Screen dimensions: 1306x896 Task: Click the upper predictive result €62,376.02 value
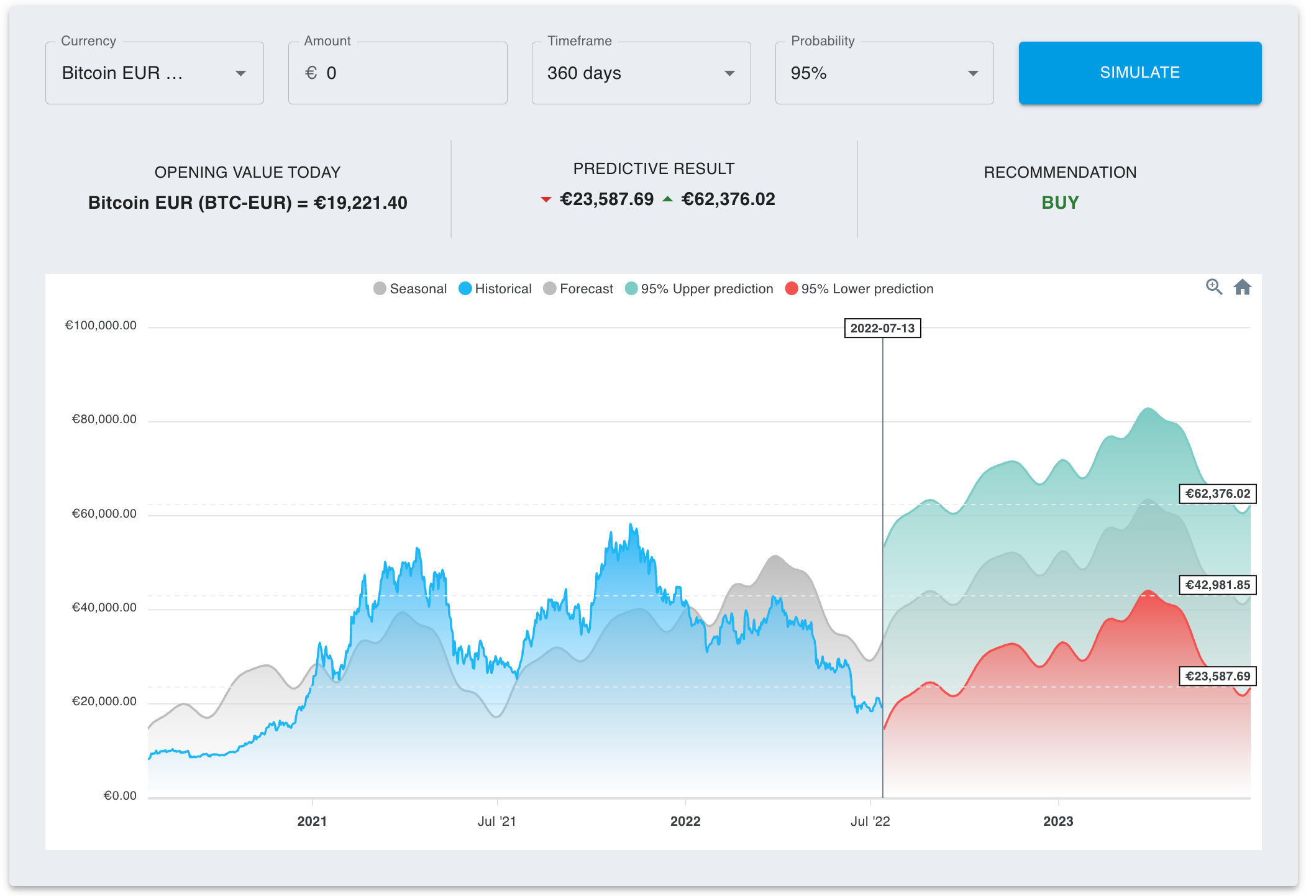pos(728,199)
